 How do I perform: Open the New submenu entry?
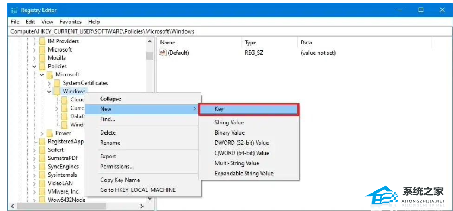142,109
